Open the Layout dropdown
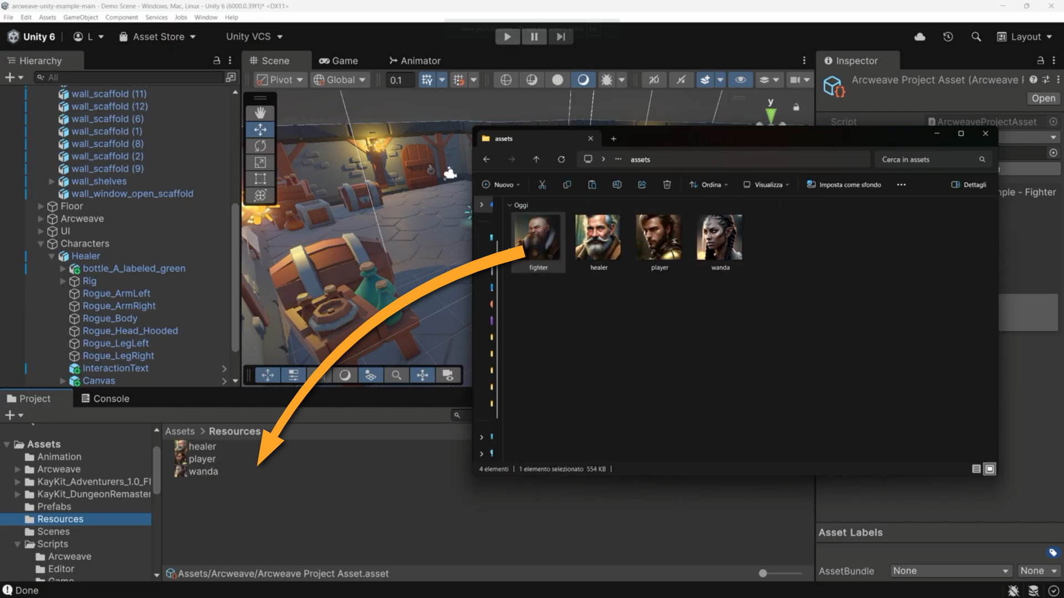Screen dimensions: 1064x598 tap(1025, 37)
